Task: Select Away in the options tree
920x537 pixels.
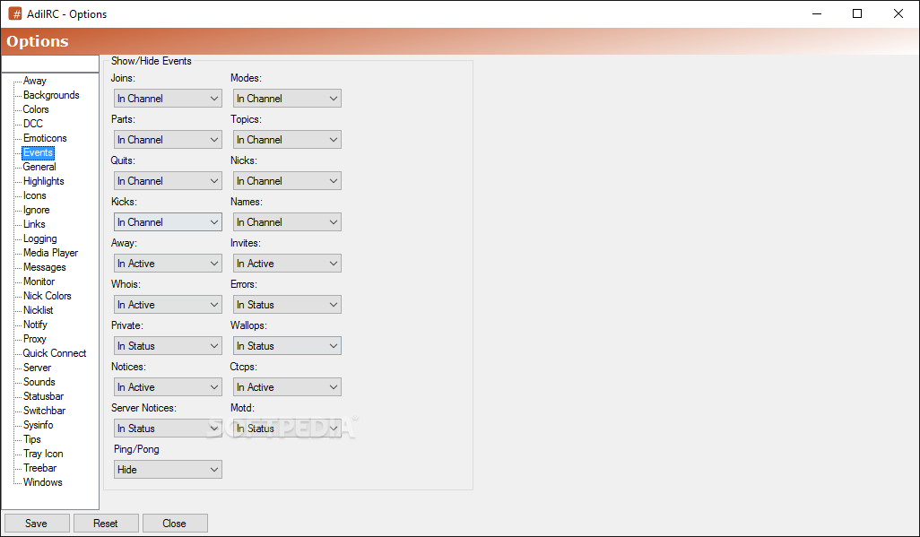Action: point(35,81)
